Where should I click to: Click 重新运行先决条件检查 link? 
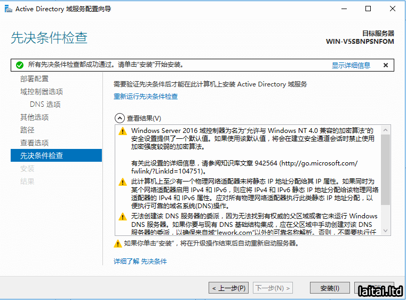146,97
